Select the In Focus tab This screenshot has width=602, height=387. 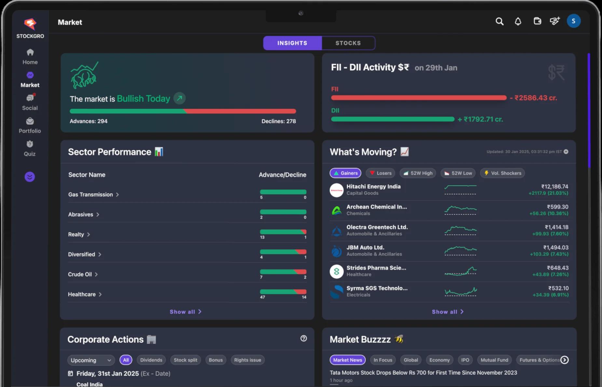[383, 360]
